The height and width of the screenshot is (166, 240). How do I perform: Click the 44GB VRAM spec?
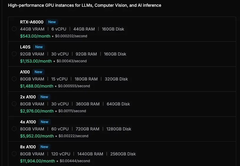point(32,29)
